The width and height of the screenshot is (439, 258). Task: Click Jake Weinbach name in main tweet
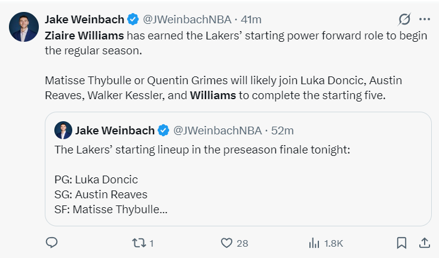(84, 20)
